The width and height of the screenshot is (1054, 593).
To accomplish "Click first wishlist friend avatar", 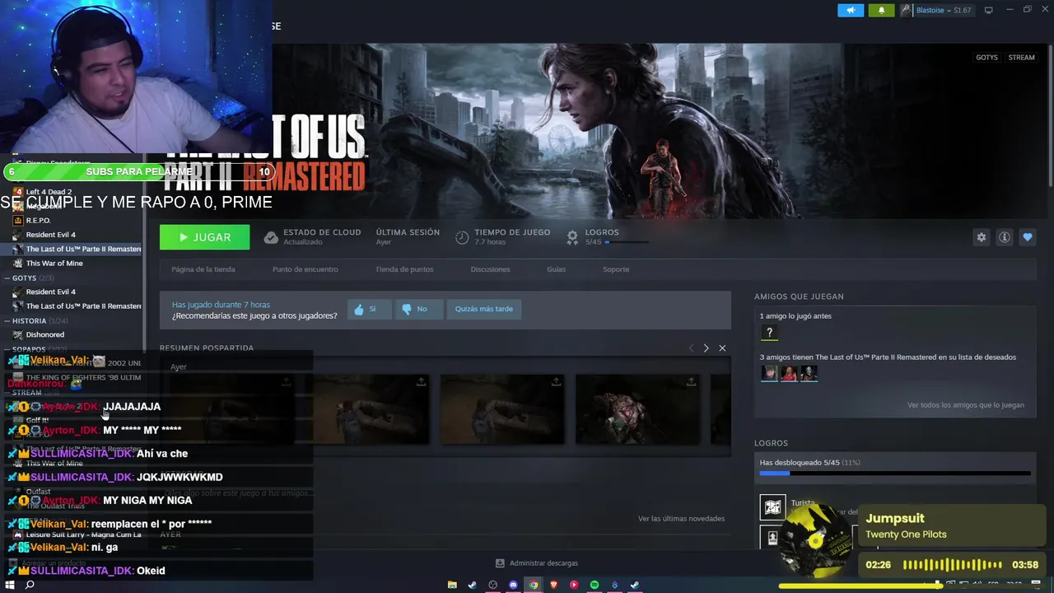I will point(769,374).
